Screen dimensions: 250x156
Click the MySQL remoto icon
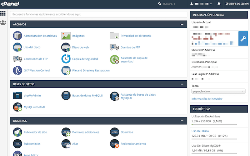tap(17, 107)
